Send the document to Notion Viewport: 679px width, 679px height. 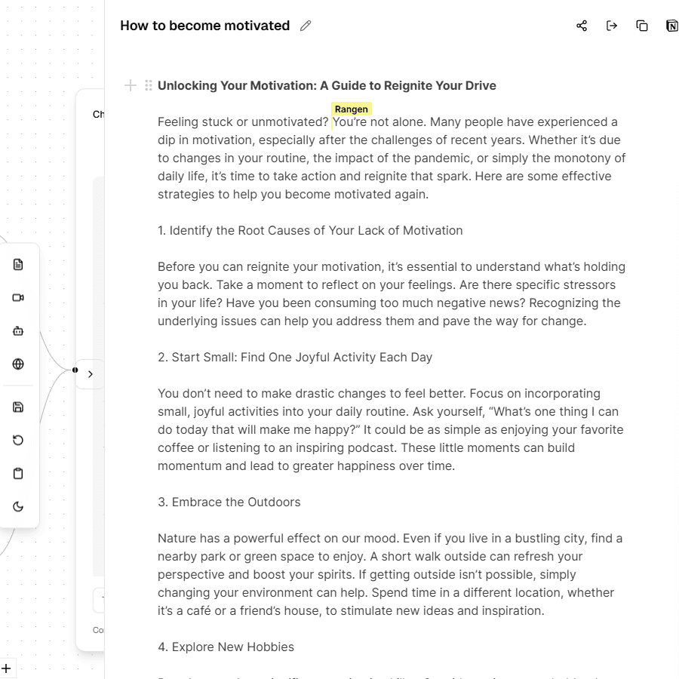coord(671,26)
